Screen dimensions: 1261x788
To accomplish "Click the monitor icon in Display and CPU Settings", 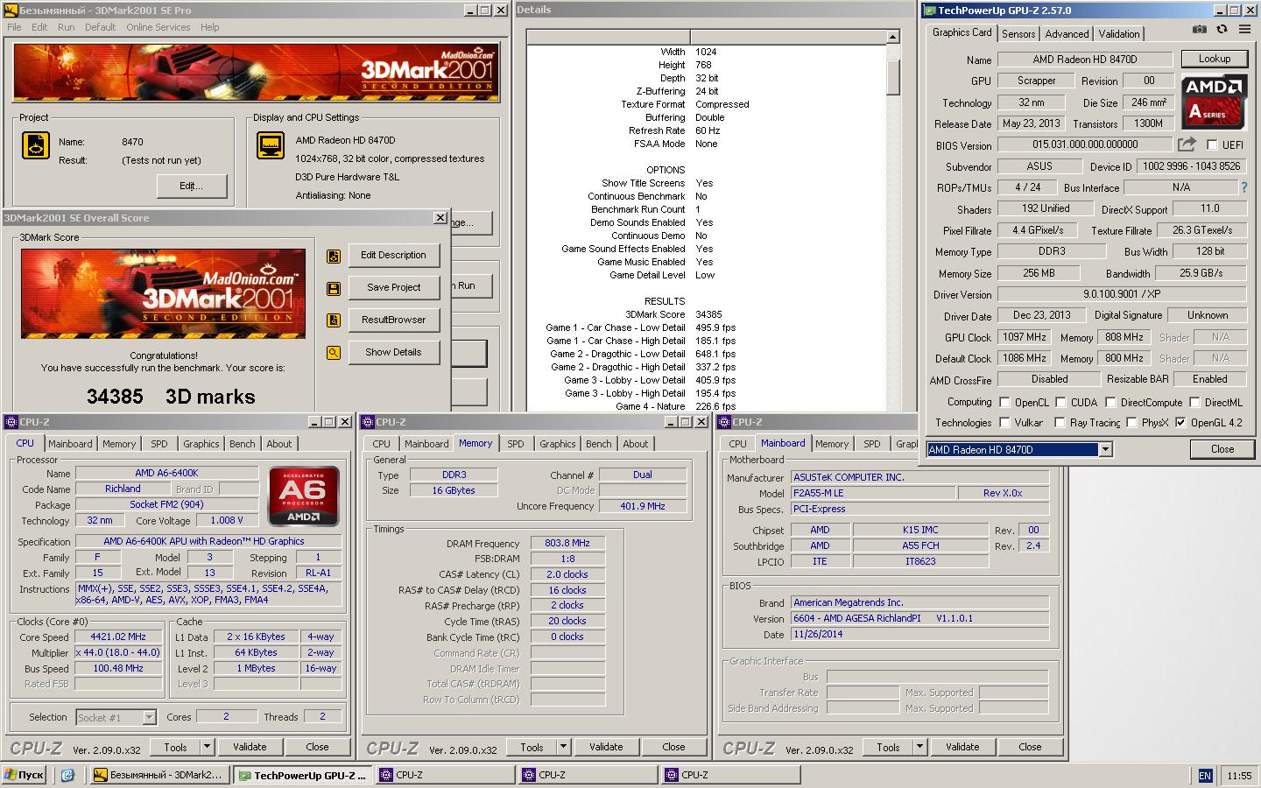I will coord(271,145).
